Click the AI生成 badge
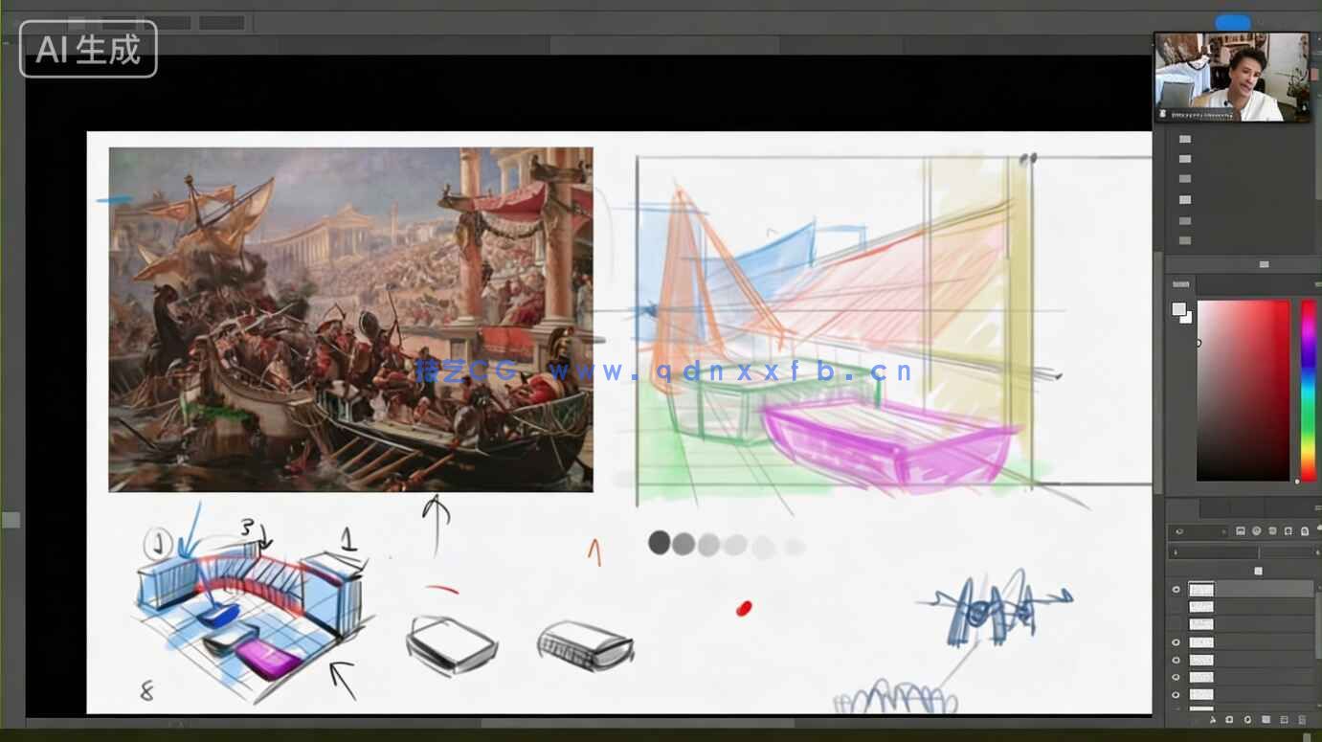The width and height of the screenshot is (1322, 742). pyautogui.click(x=88, y=49)
